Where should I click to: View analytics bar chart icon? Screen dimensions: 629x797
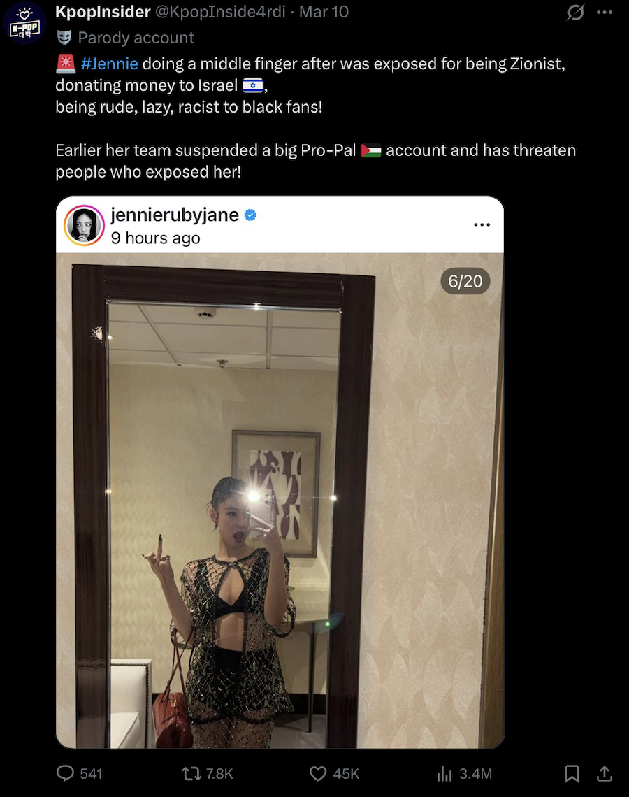(x=444, y=774)
